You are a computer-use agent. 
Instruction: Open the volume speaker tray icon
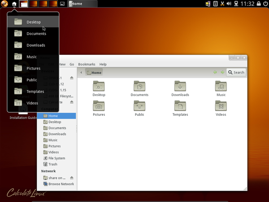[x=229, y=4]
